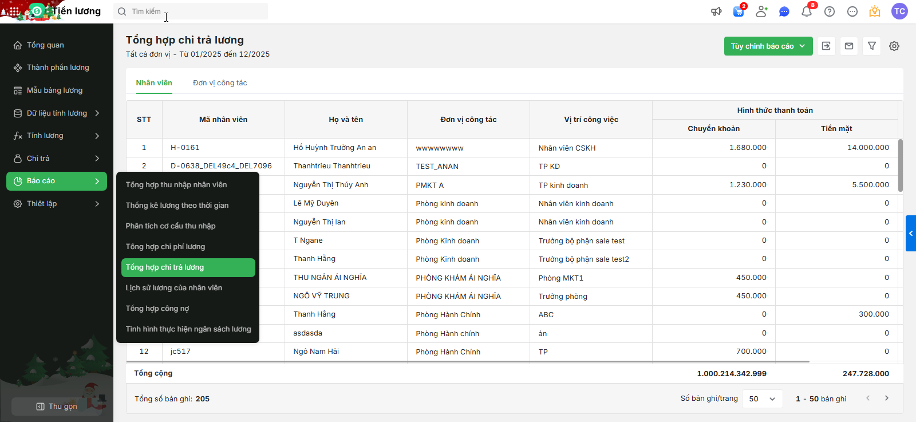The height and width of the screenshot is (422, 916).
Task: Expand Tính lương sidebar menu
Action: tap(57, 136)
